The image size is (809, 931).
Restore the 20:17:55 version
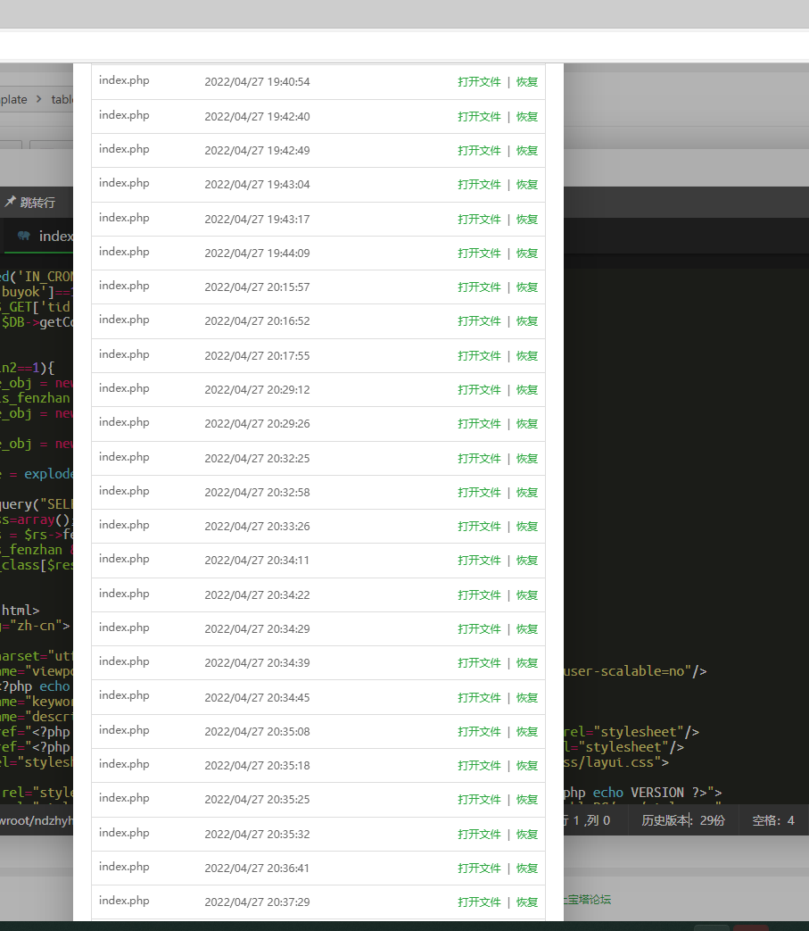526,355
